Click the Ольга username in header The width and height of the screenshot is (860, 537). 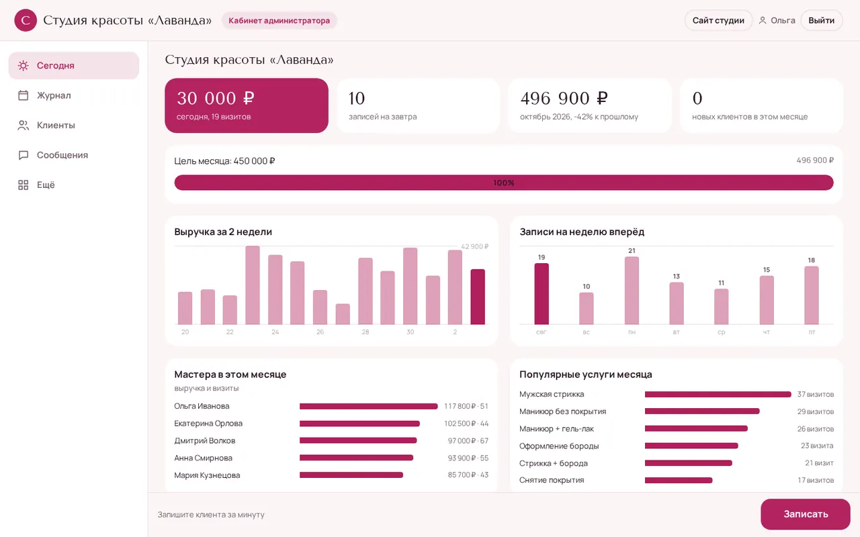783,20
